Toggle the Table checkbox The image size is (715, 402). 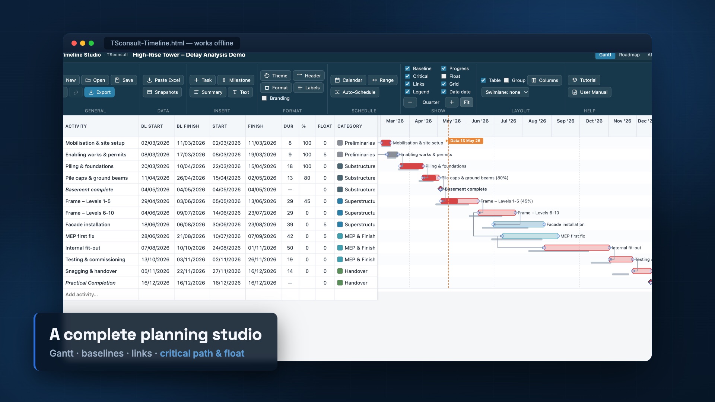coord(483,80)
